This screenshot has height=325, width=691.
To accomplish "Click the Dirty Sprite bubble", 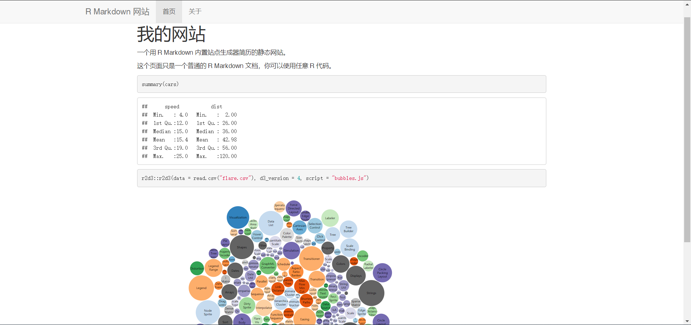I will coord(247,306).
